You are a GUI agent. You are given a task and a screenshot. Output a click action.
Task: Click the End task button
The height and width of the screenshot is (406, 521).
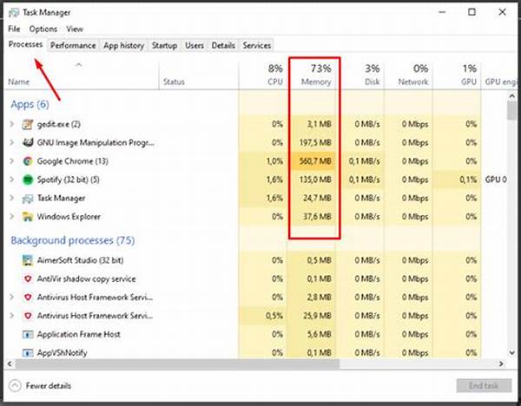click(484, 386)
